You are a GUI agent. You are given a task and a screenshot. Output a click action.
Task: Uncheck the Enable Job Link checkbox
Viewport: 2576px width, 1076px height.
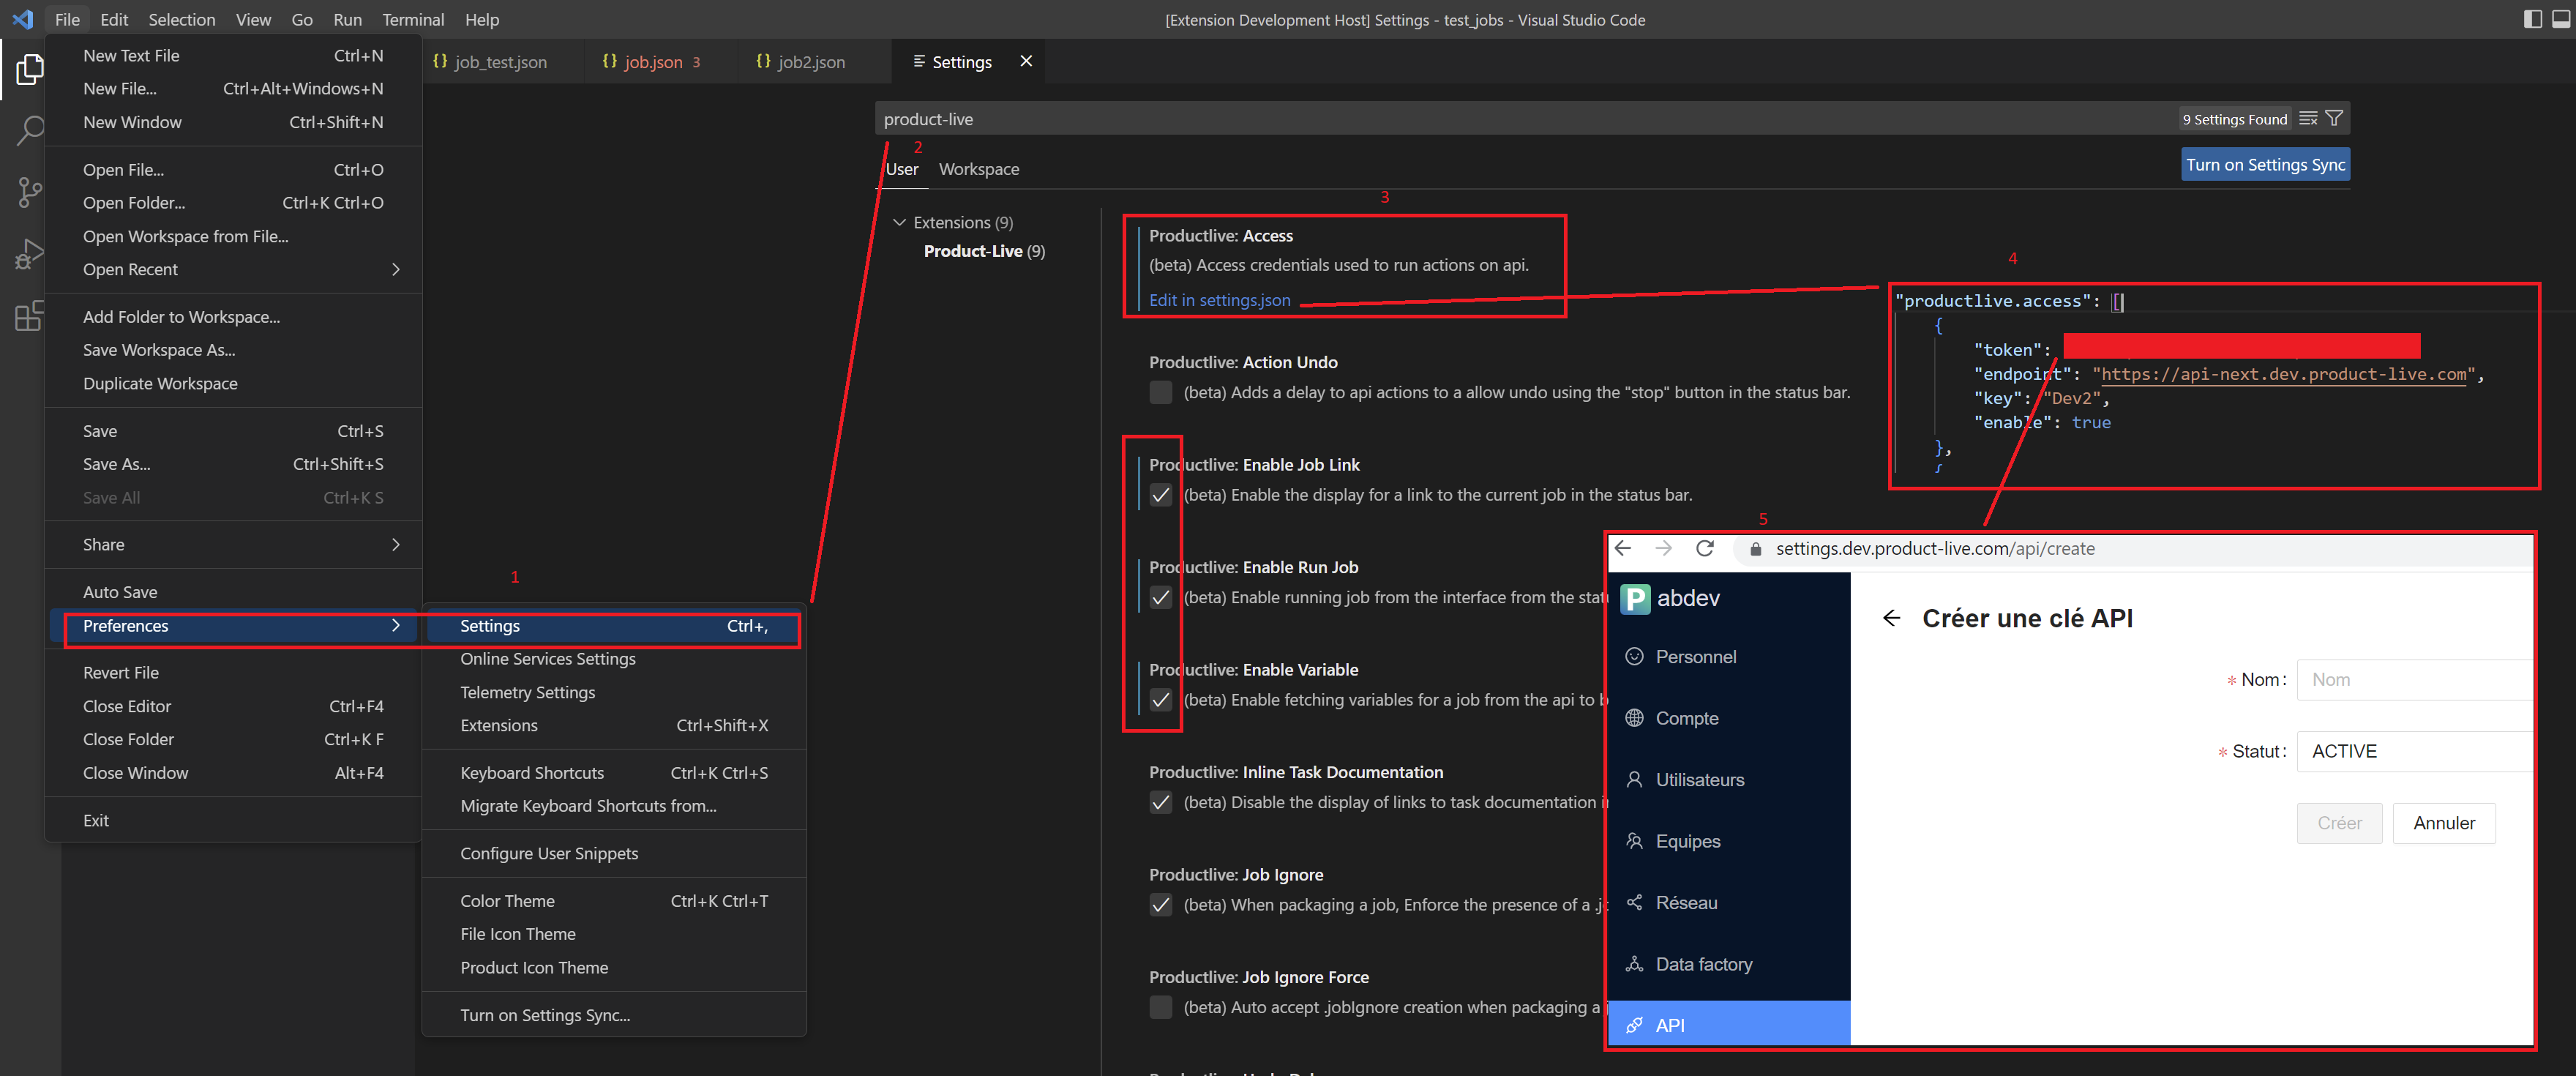1160,495
